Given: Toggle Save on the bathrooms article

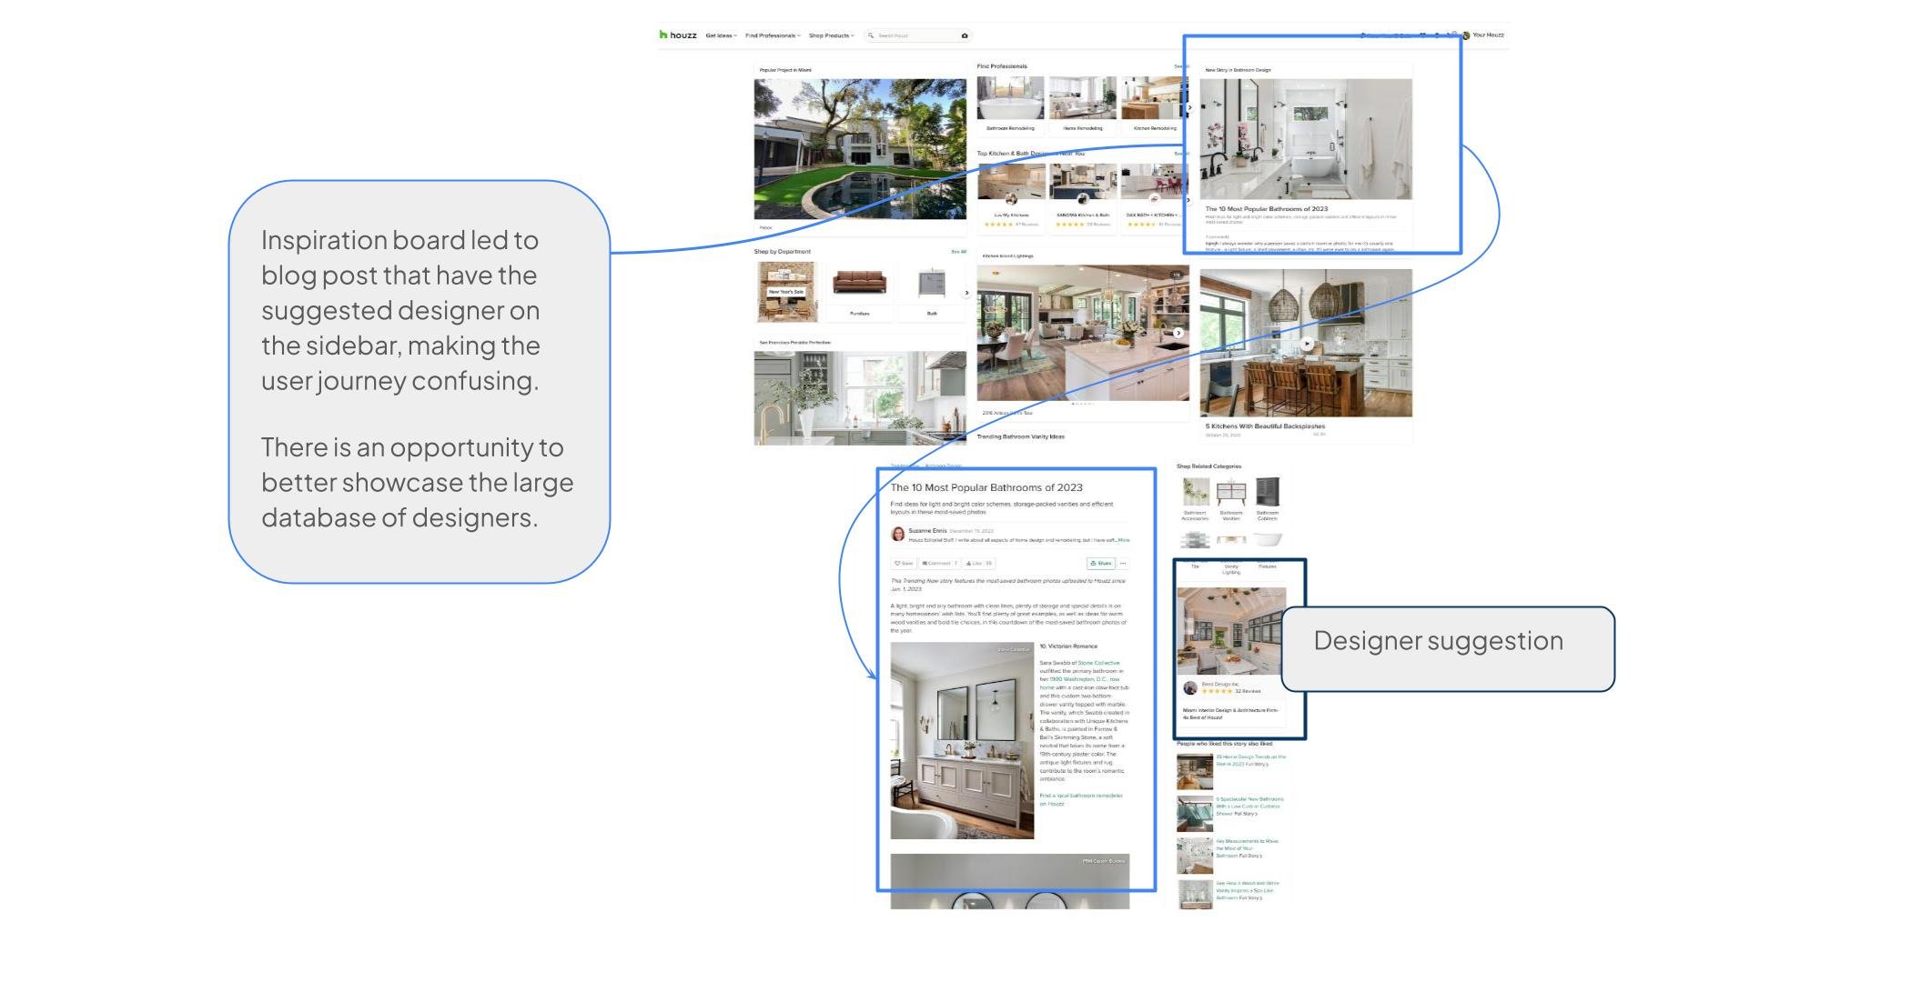Looking at the screenshot, I should coord(905,563).
